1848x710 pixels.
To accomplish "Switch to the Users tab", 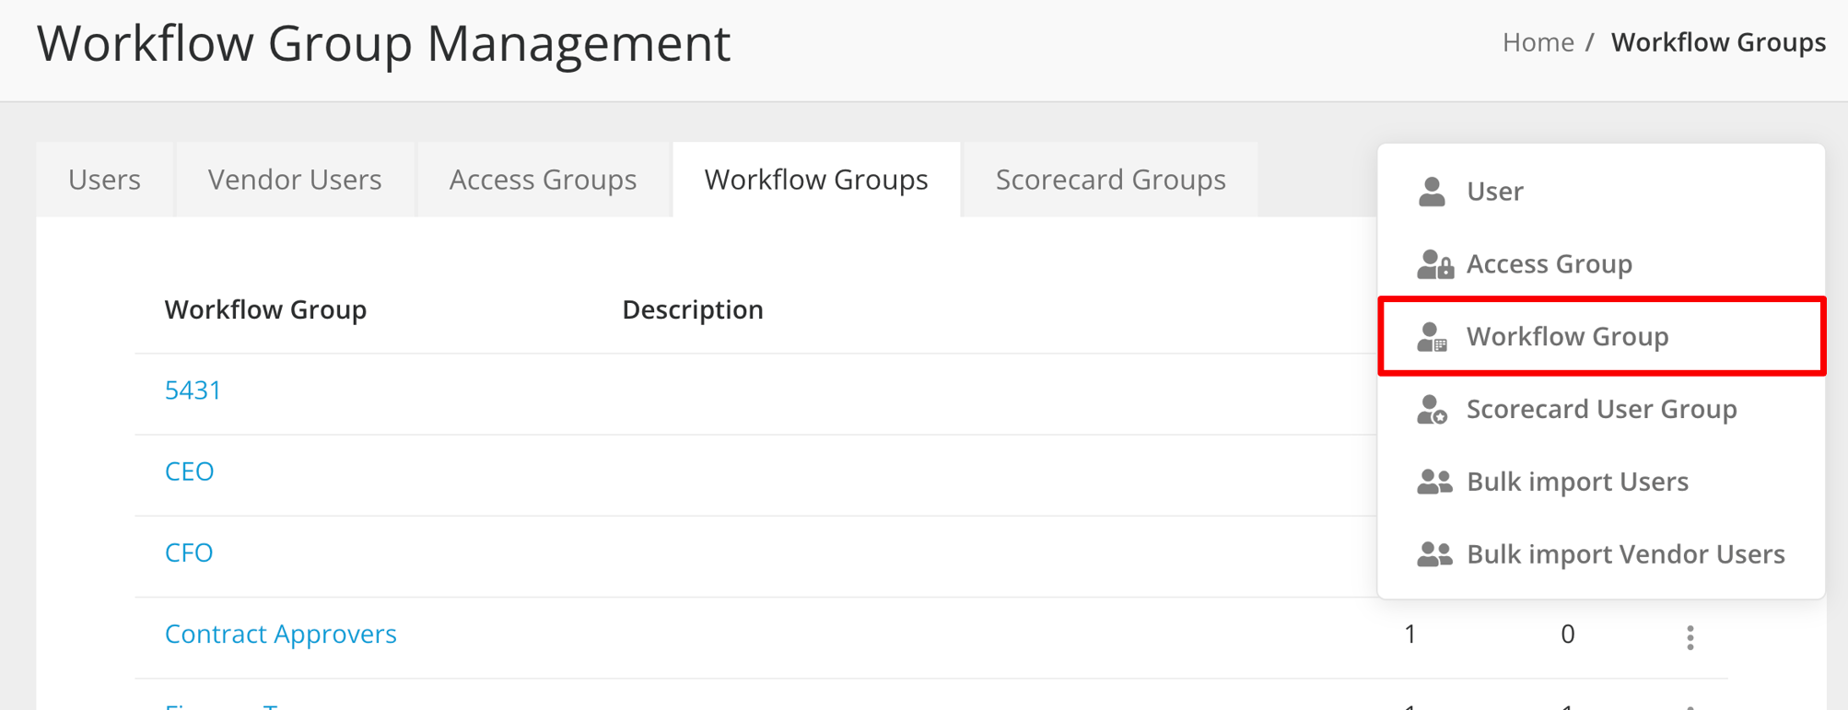I will [104, 180].
